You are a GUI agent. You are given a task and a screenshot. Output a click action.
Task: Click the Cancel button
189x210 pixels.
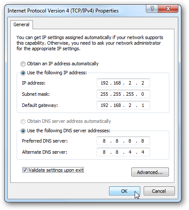pyautogui.click(x=159, y=191)
